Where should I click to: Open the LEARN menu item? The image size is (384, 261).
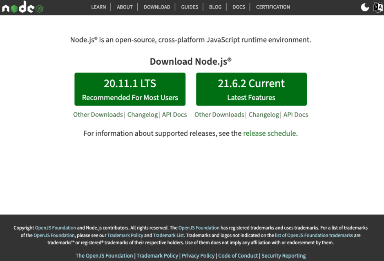pos(98,7)
